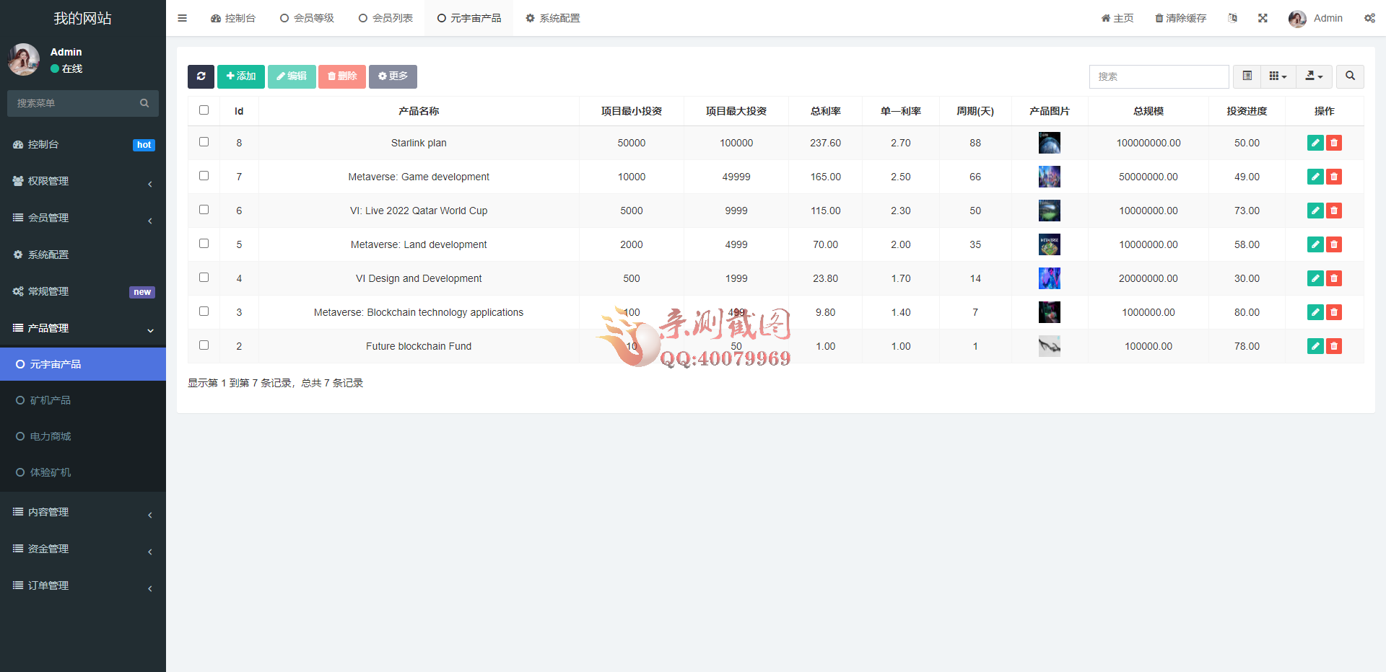Click inside the 搜索 input field

coord(1159,76)
